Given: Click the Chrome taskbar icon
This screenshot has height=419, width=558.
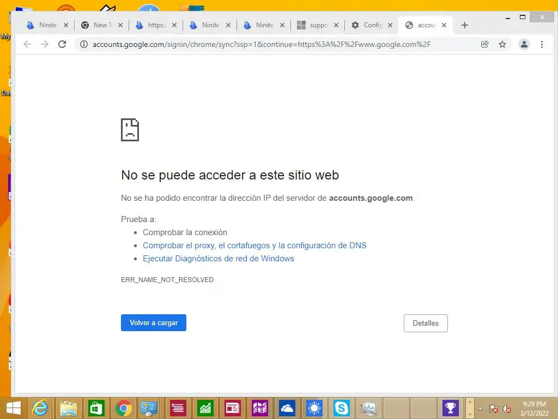Looking at the screenshot, I should pos(124,408).
